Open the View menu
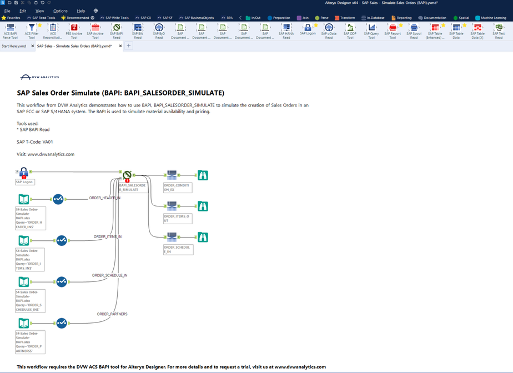Screen dimensions: 513x373 click(x=39, y=11)
